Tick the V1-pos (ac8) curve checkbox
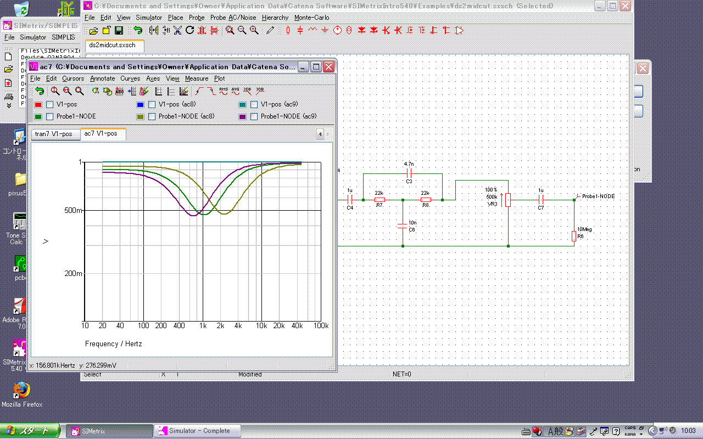The image size is (703, 439). 152,104
